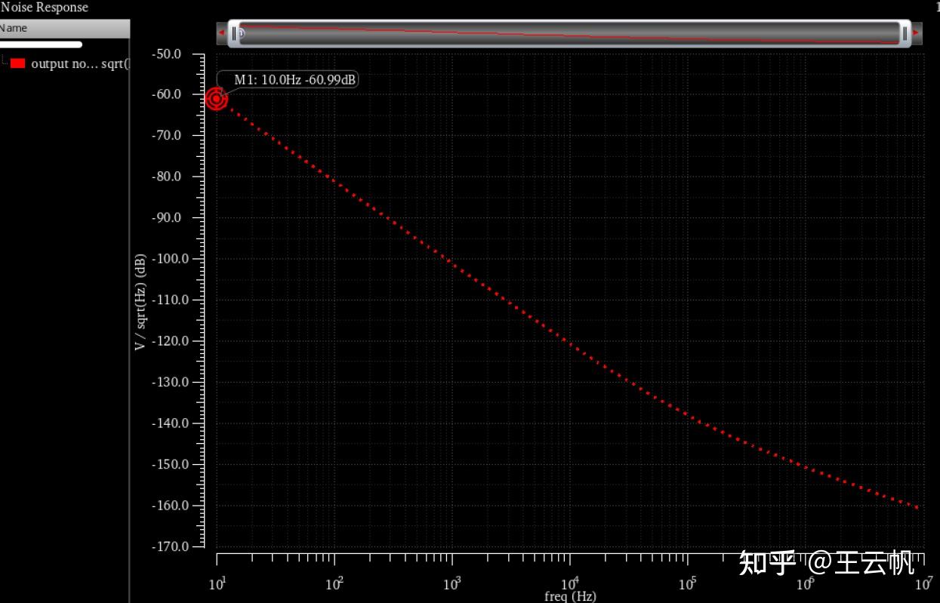Click the -50.0 tick label on the y-axis
The height and width of the screenshot is (603, 940).
[x=168, y=54]
